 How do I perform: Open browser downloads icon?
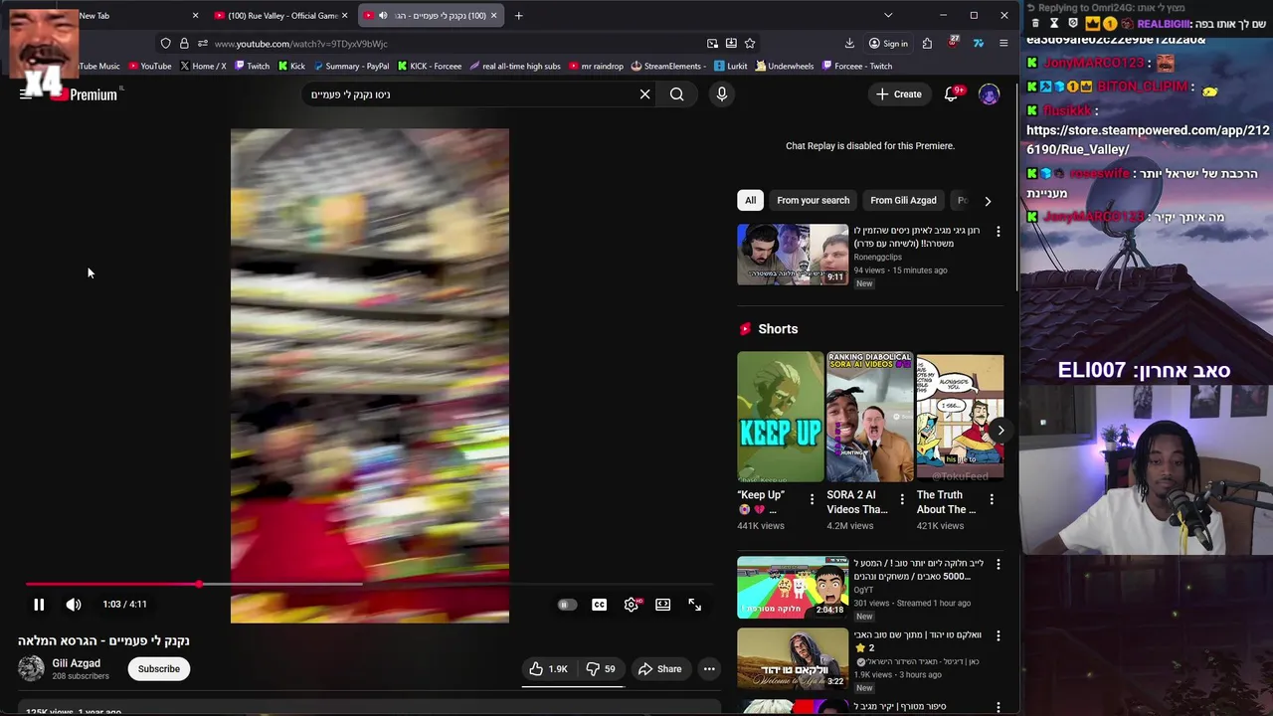click(849, 44)
